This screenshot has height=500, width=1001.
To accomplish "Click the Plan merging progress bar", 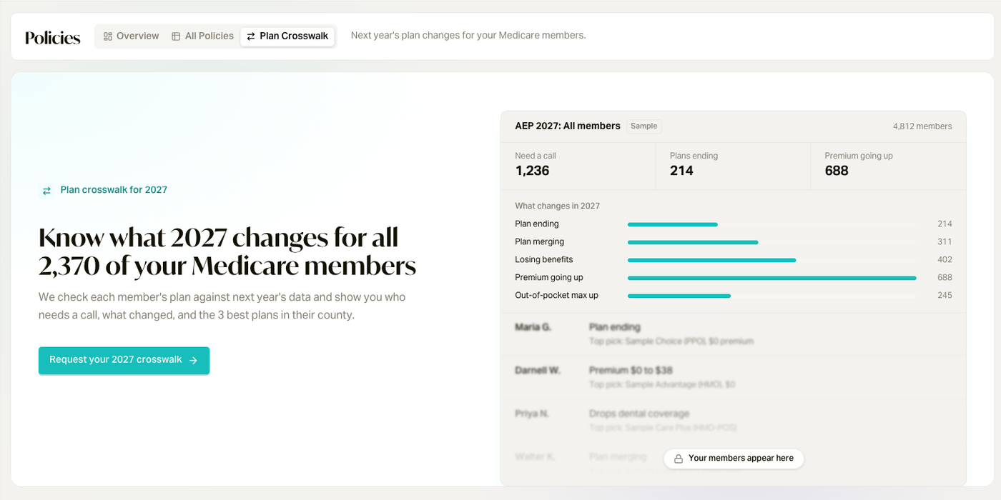I will [x=771, y=242].
